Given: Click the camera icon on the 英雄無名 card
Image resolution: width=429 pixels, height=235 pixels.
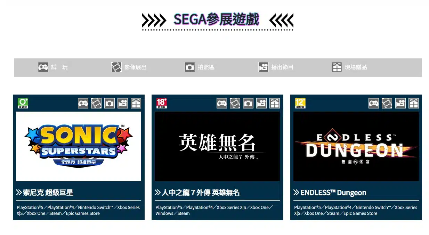Looking at the screenshot, I should tap(248, 103).
